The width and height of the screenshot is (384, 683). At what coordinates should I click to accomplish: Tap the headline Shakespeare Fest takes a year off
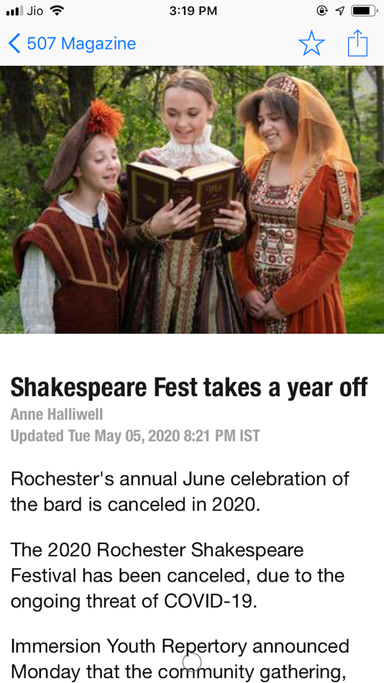(188, 388)
